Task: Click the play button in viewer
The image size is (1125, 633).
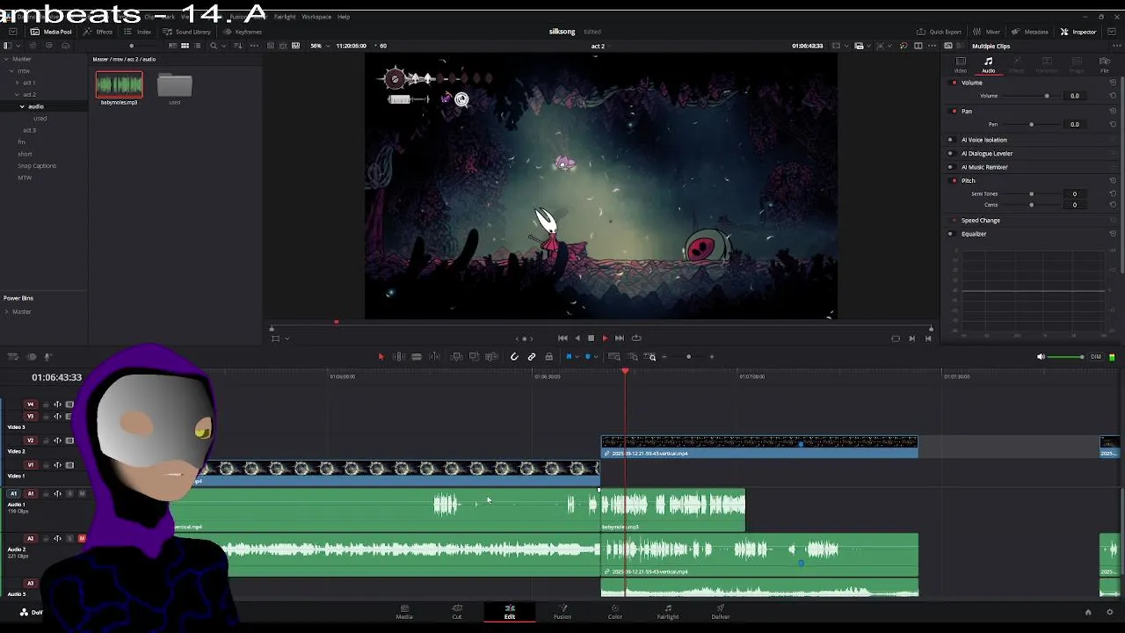Action: [x=605, y=338]
